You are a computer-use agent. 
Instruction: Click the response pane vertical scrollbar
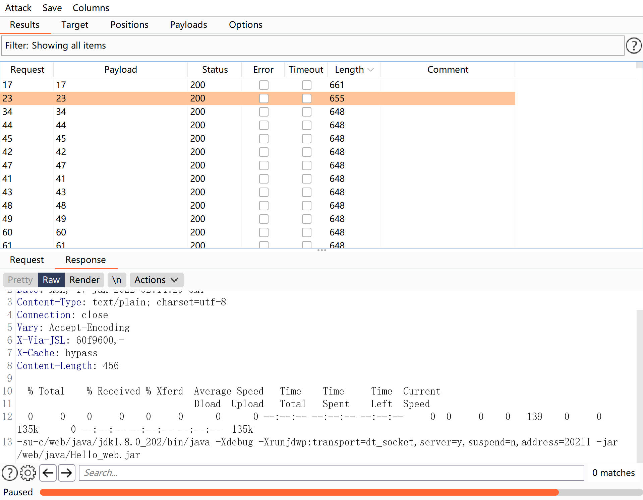[x=639, y=386]
